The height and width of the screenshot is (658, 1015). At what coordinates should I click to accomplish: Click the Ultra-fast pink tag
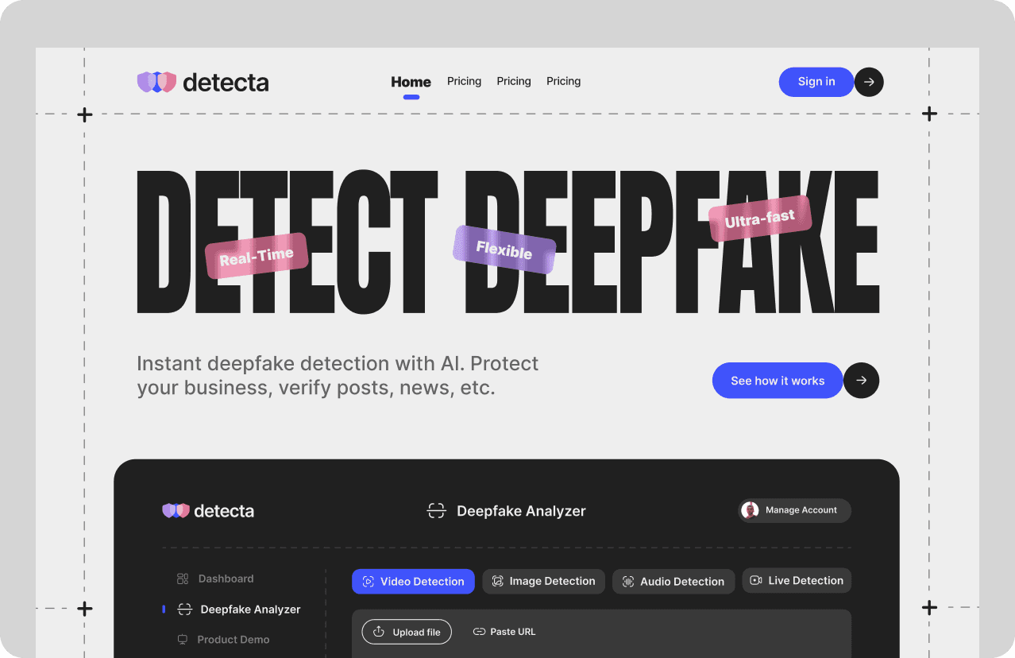(760, 217)
